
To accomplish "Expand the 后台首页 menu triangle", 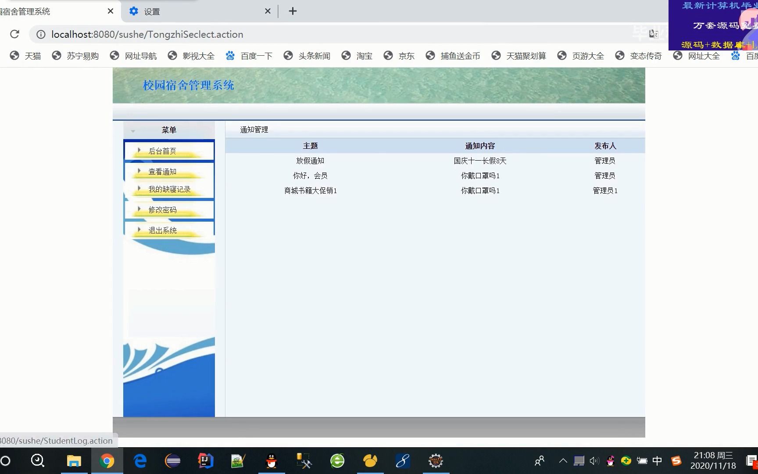I will 139,150.
